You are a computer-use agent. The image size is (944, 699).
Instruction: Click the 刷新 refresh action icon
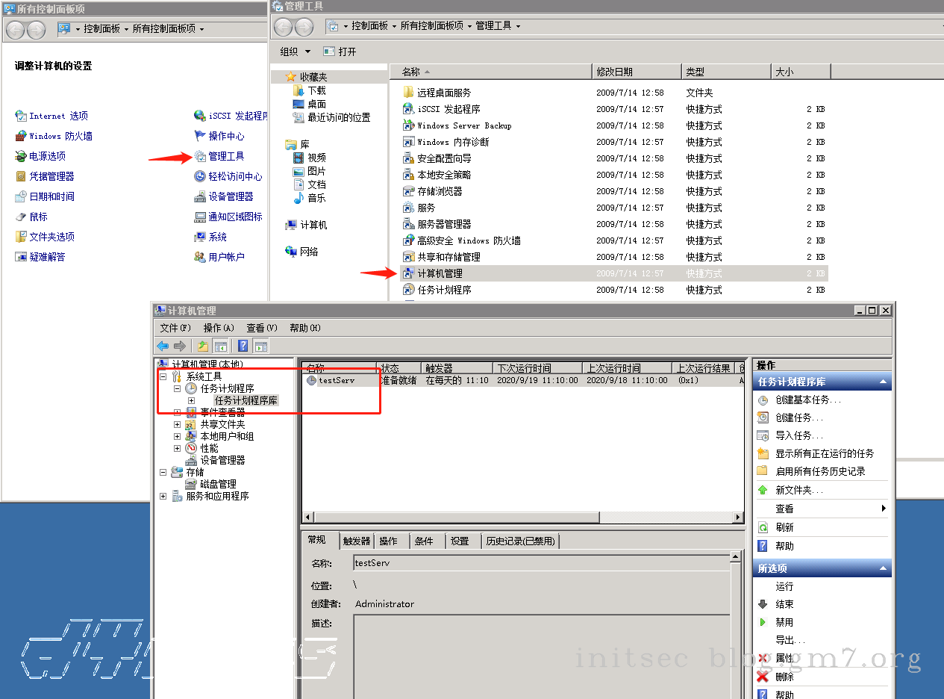[763, 527]
